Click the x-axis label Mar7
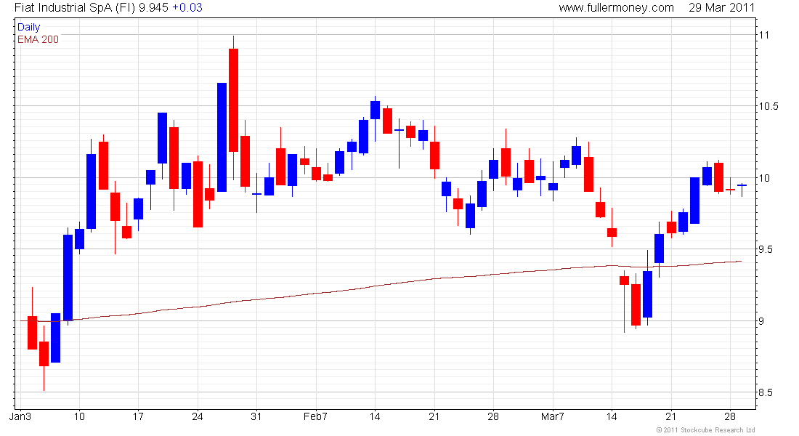Viewport: 799px width, 436px height. (552, 416)
